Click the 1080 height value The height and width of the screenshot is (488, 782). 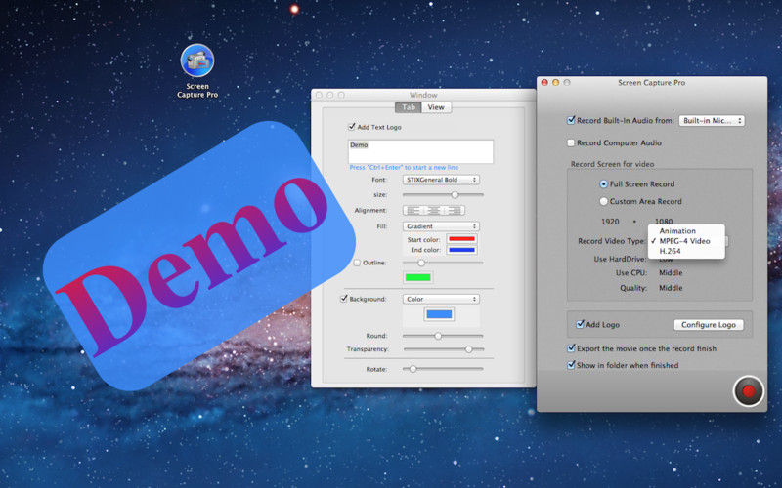(x=664, y=221)
